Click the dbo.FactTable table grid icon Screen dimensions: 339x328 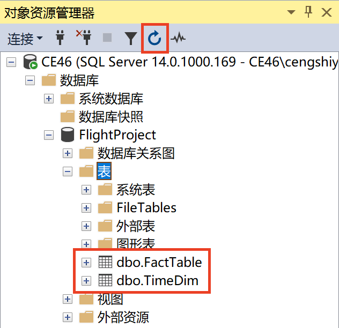(105, 262)
